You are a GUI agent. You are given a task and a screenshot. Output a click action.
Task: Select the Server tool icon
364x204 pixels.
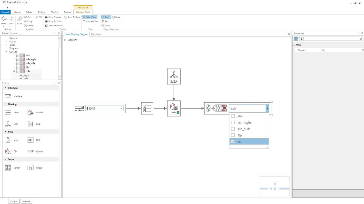click(8, 168)
